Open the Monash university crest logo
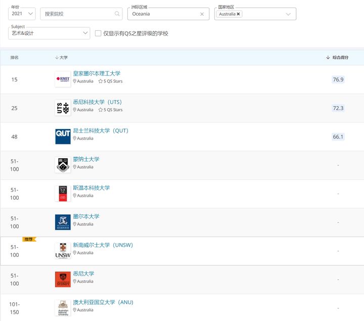364x321 pixels. coord(63,165)
